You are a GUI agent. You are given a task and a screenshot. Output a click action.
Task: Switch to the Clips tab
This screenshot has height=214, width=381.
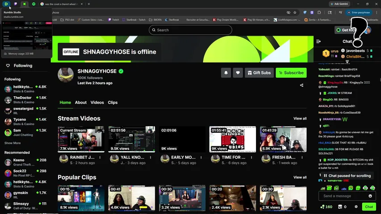[x=113, y=103]
